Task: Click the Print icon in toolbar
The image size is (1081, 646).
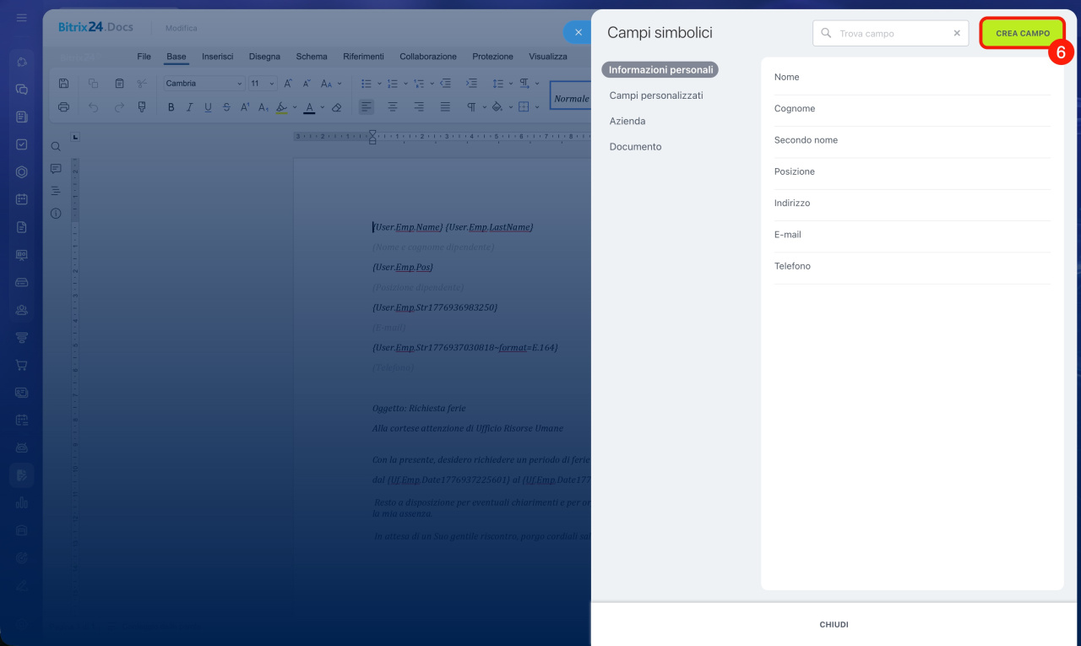Action: pyautogui.click(x=63, y=107)
